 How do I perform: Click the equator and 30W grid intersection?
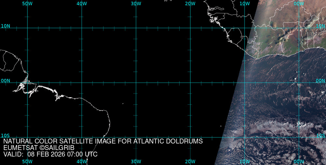136,82
